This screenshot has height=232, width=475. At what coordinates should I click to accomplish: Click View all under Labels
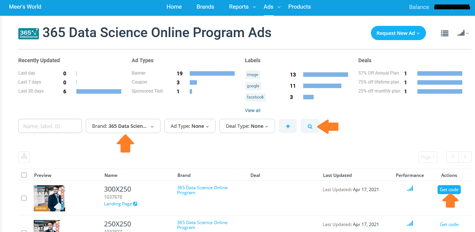[x=253, y=111]
